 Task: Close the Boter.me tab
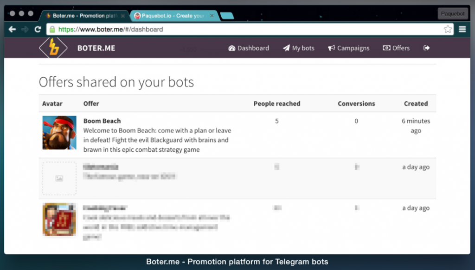tap(122, 16)
